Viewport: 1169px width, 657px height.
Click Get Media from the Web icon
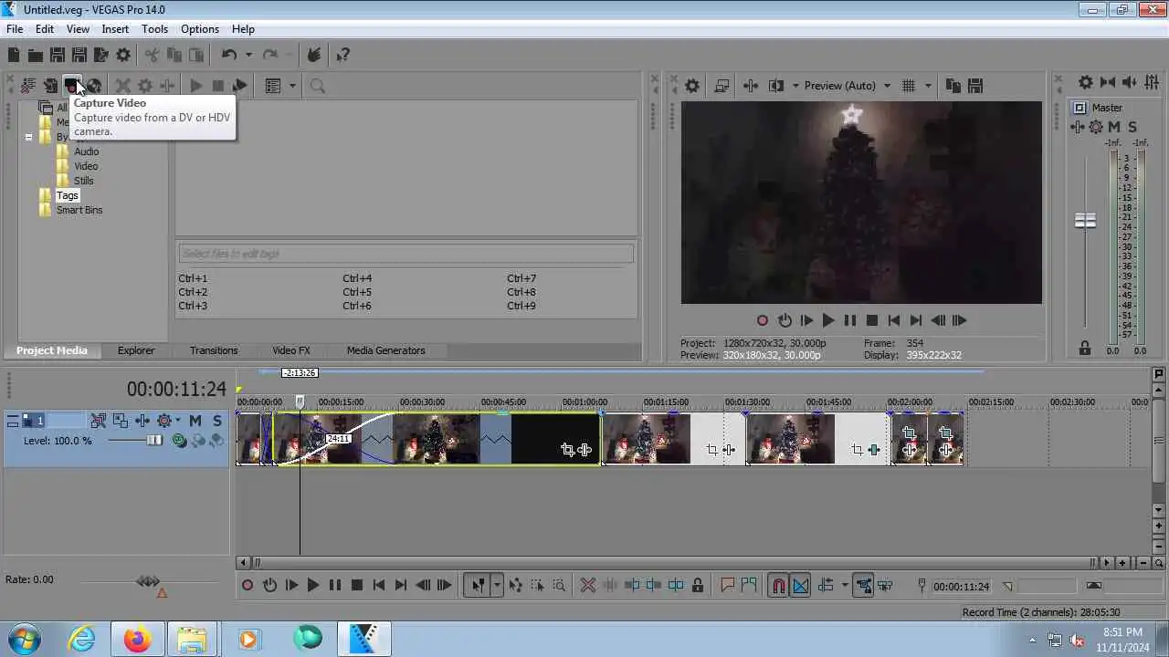(94, 86)
